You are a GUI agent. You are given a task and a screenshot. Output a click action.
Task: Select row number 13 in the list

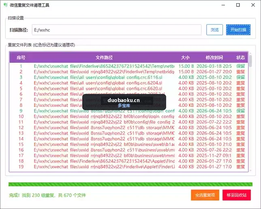(128, 133)
